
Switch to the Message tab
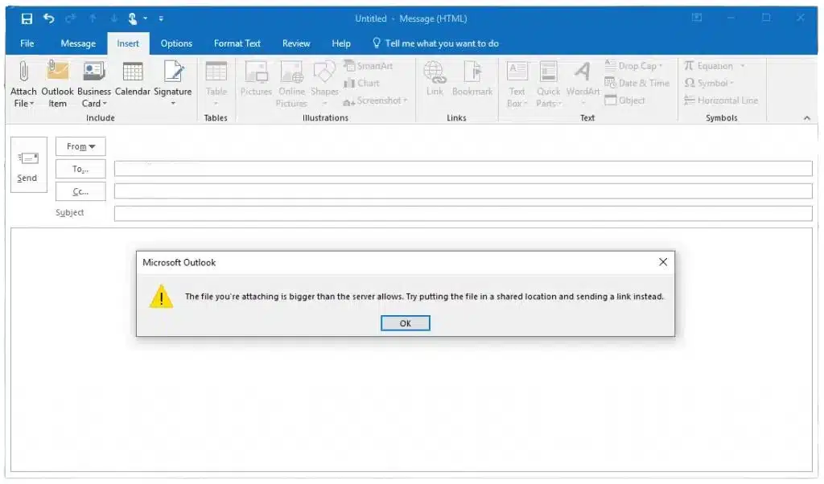tap(78, 43)
